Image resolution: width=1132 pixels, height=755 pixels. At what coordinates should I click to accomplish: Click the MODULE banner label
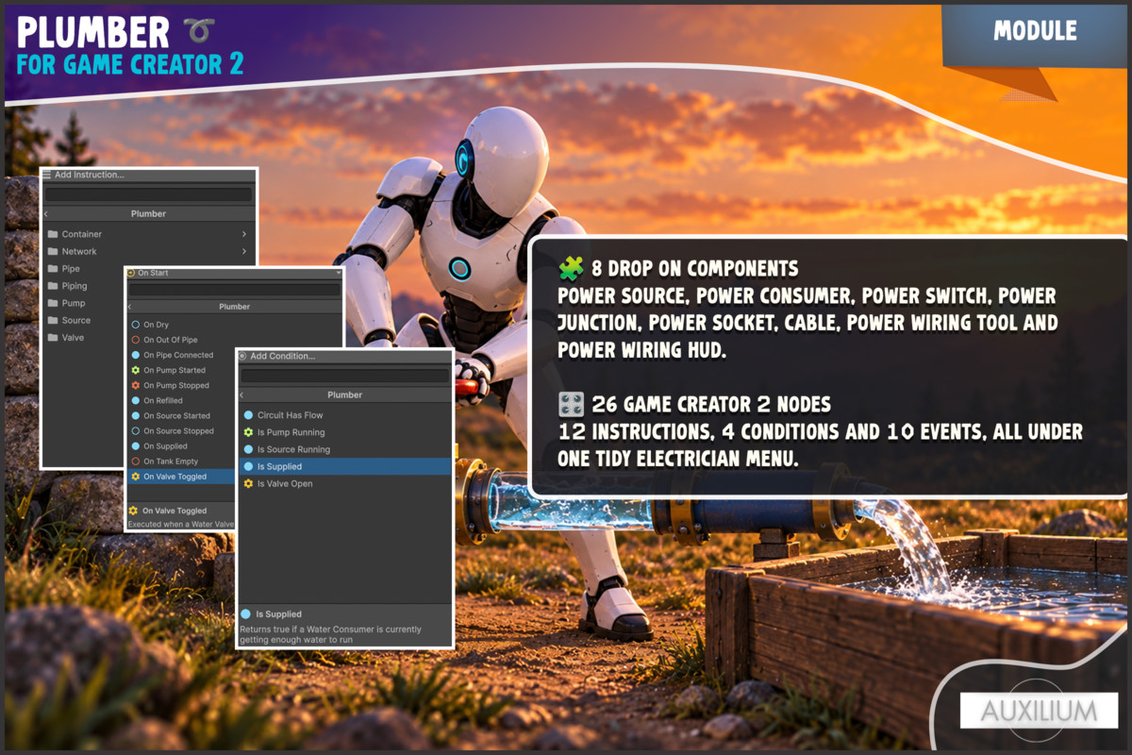click(1035, 31)
